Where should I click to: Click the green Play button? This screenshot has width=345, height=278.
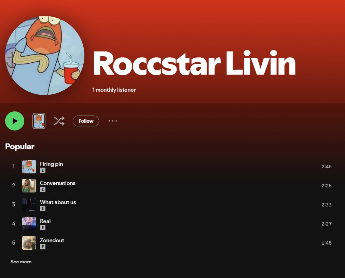tap(15, 121)
